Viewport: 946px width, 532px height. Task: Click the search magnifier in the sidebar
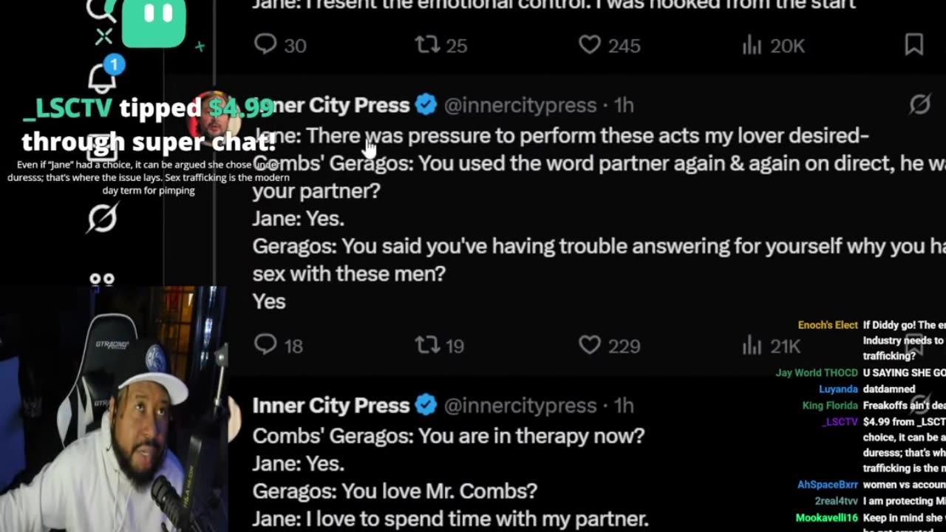[x=99, y=9]
